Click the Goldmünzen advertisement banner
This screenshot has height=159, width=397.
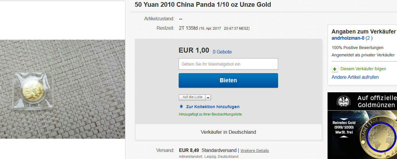point(362,126)
